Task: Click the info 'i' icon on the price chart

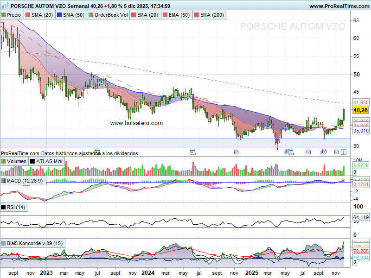Action: [344, 152]
